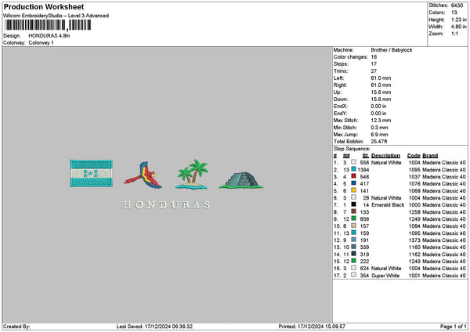470x332 pixels.
Task: Click the Wilcom EmbroideryStudio Level 3 Advanced text
Action: point(56,16)
